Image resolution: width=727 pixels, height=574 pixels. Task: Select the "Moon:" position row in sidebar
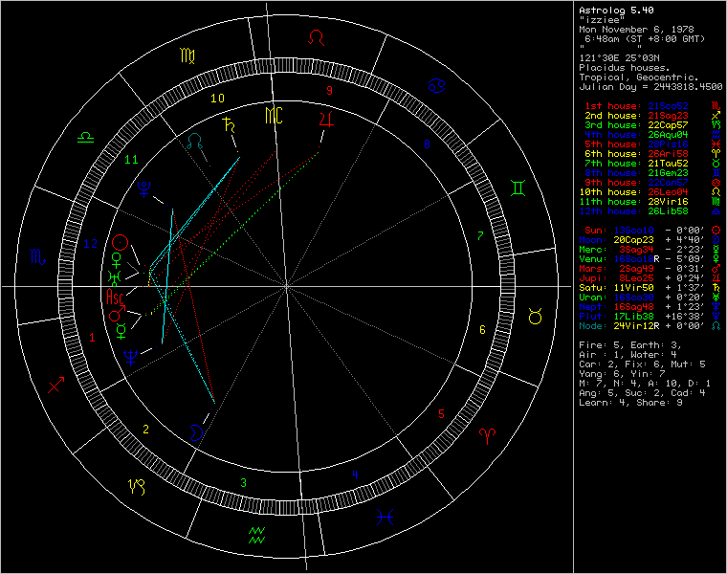click(645, 240)
